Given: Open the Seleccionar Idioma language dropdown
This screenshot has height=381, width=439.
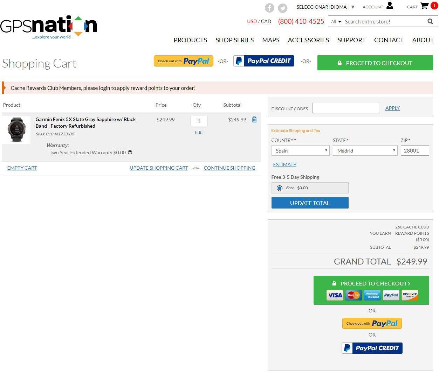Looking at the screenshot, I should tap(325, 7).
